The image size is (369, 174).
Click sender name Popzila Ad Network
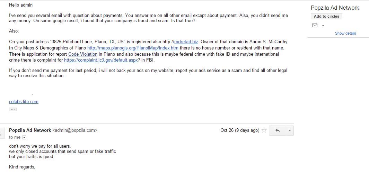pyautogui.click(x=30, y=130)
